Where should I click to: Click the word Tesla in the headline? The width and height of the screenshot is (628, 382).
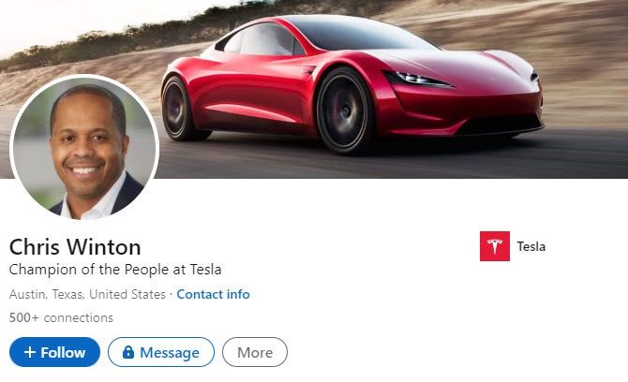point(205,270)
